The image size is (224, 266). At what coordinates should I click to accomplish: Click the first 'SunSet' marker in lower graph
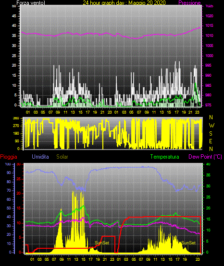click(x=102, y=243)
